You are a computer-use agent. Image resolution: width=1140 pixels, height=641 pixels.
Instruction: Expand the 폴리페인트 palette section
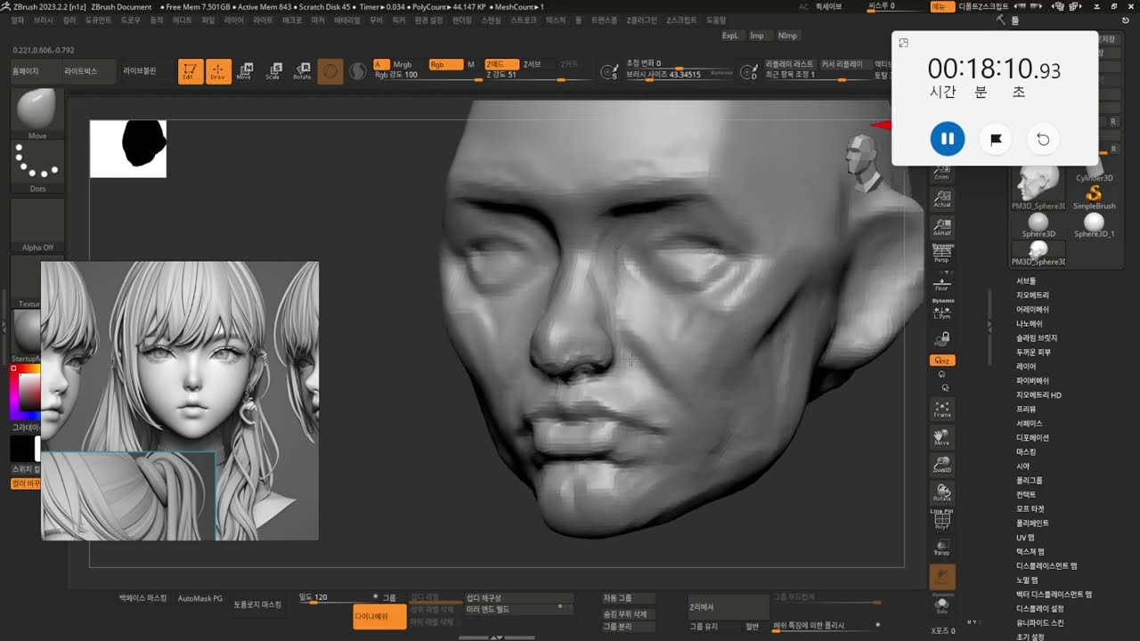(x=1032, y=523)
